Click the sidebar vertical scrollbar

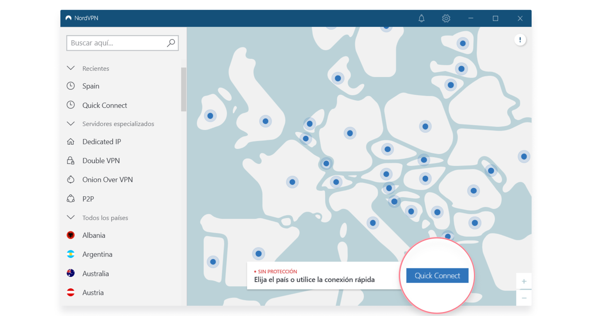click(184, 89)
